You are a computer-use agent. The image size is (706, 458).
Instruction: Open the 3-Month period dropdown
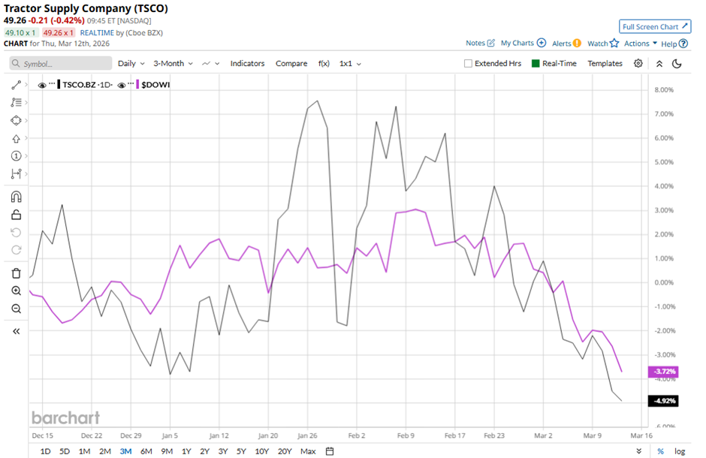(173, 63)
